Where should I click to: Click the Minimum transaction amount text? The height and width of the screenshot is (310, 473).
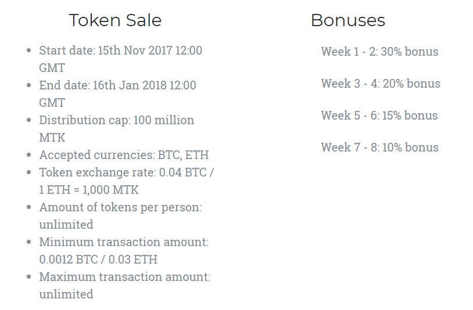click(124, 242)
